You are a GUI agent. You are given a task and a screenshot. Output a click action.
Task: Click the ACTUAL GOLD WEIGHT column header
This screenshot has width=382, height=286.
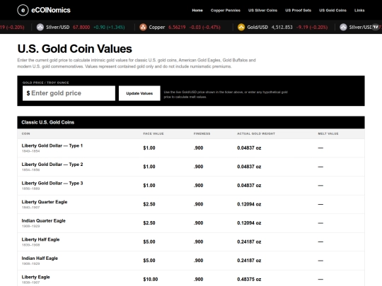[256, 133]
